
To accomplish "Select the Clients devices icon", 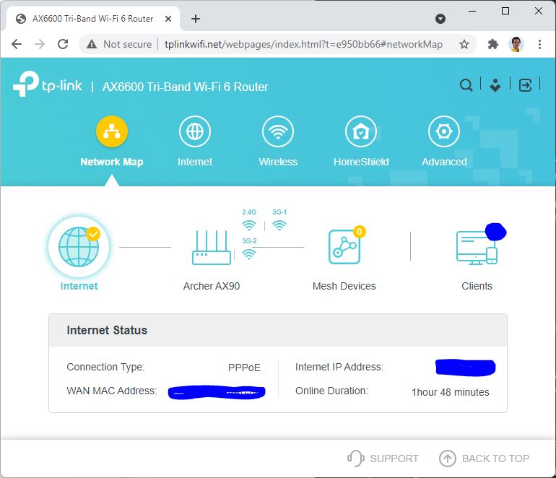I will 477,248.
